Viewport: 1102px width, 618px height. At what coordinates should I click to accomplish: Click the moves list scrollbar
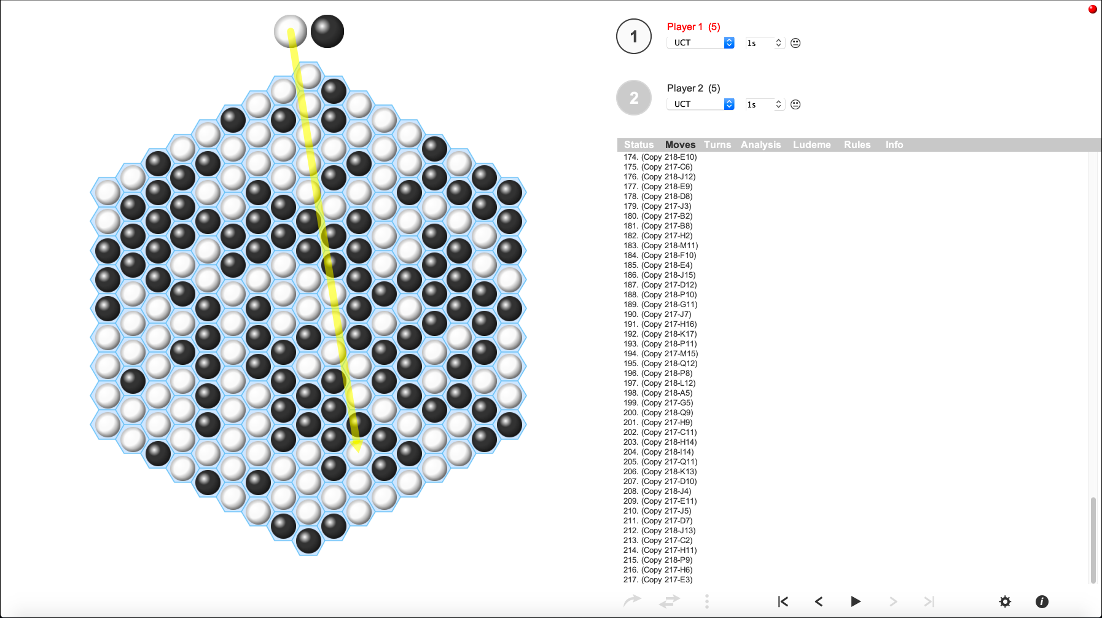point(1093,539)
